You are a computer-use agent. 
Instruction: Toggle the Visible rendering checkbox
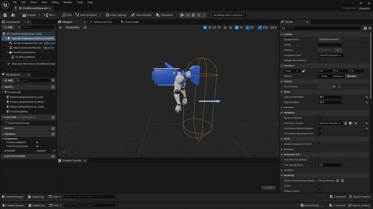[319, 186]
